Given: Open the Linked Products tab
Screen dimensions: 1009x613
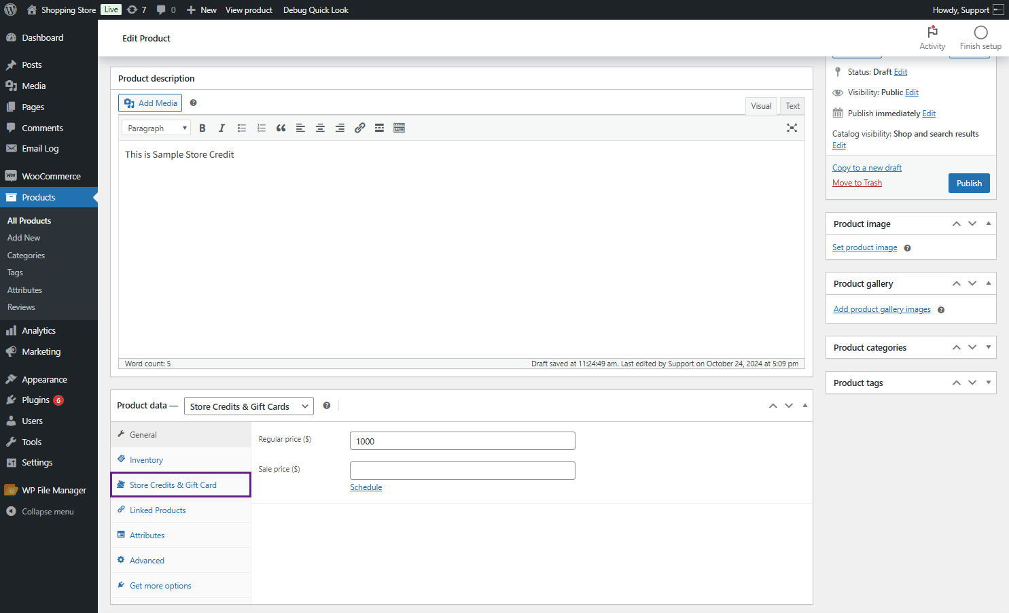Looking at the screenshot, I should pos(181,510).
